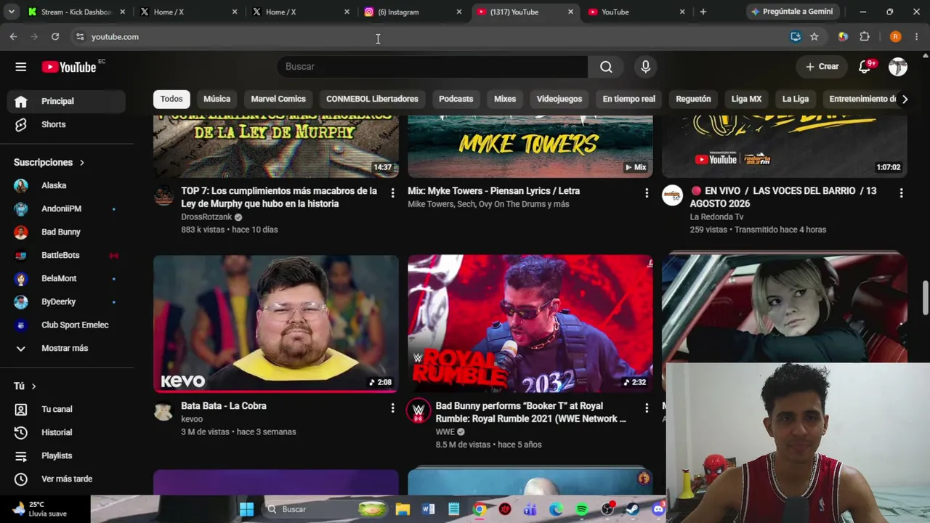Image resolution: width=930 pixels, height=523 pixels.
Task: Open Word from the taskbar
Action: click(x=429, y=509)
